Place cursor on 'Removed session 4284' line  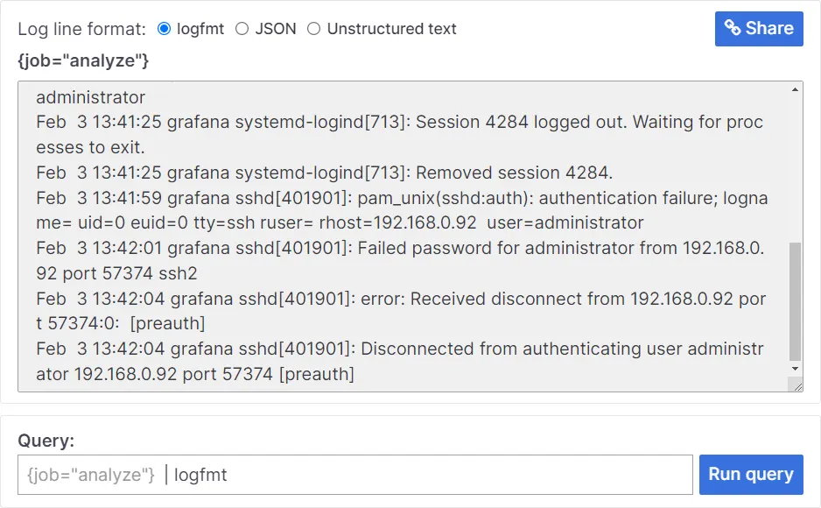(324, 173)
